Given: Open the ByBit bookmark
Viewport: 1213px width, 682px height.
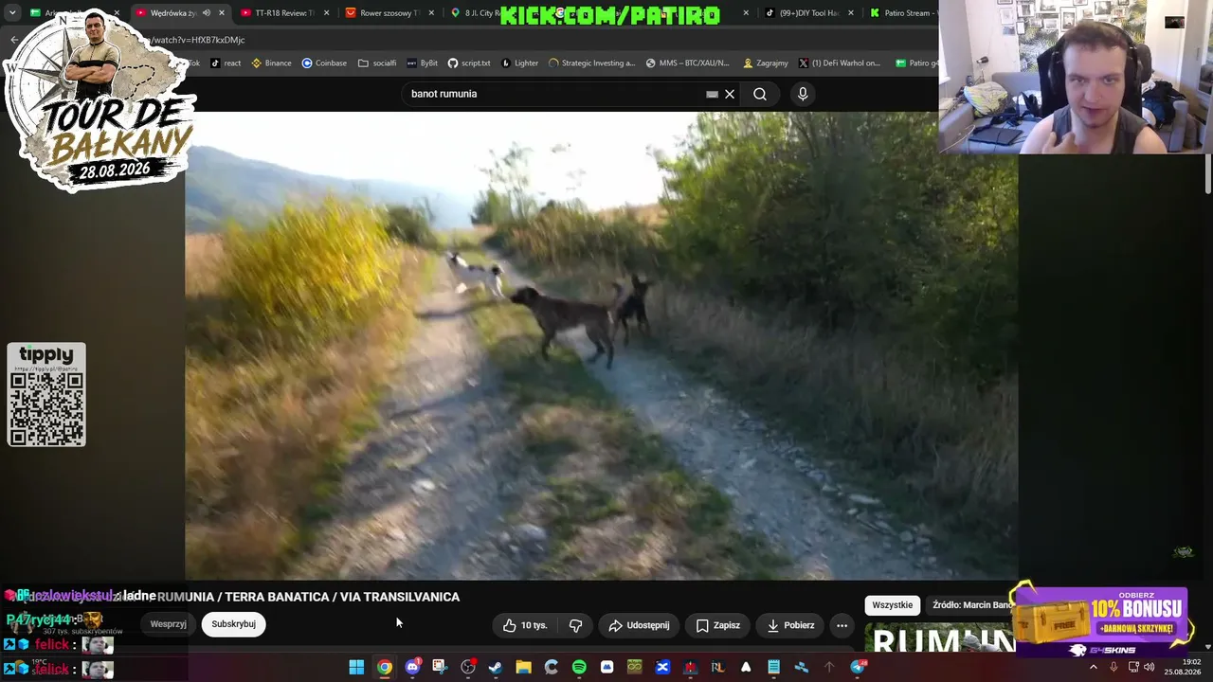Looking at the screenshot, I should click(x=423, y=63).
